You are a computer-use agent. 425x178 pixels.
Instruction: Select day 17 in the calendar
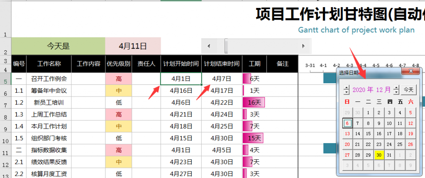coord(389,133)
